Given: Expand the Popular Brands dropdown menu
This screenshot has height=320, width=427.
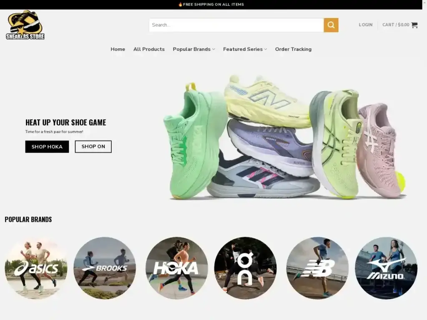Looking at the screenshot, I should [194, 49].
